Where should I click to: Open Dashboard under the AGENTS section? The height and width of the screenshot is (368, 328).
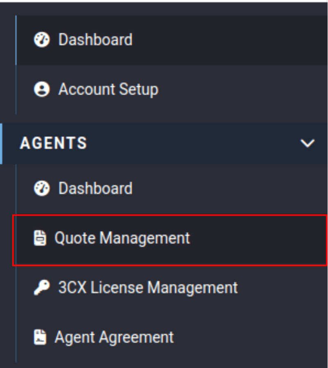point(172,189)
